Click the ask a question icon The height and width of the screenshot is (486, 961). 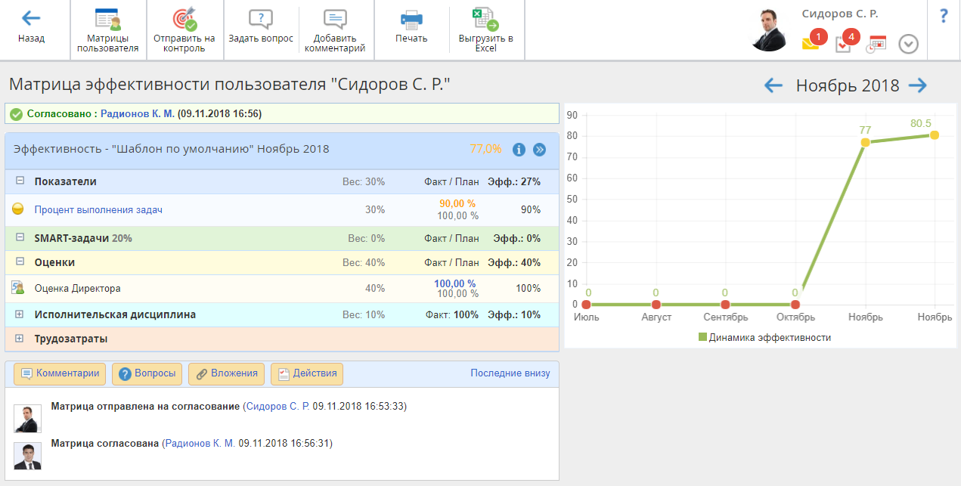(x=260, y=20)
